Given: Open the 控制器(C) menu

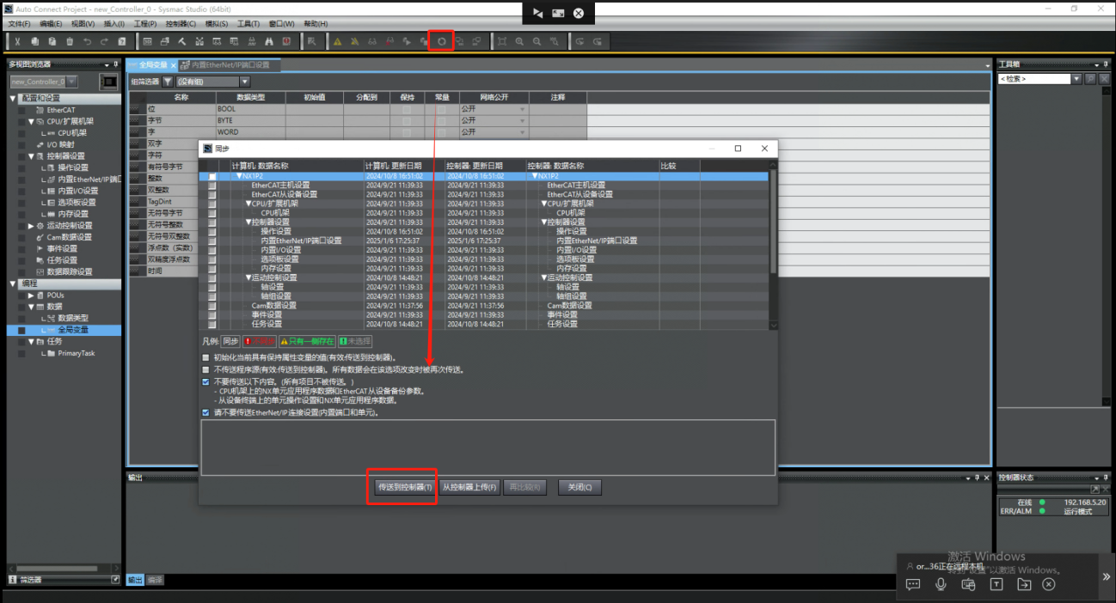Looking at the screenshot, I should (181, 24).
